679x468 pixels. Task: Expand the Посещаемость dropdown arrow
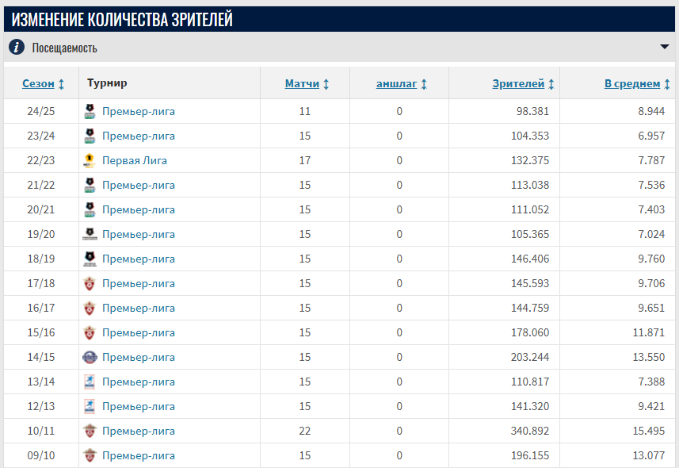pos(664,47)
